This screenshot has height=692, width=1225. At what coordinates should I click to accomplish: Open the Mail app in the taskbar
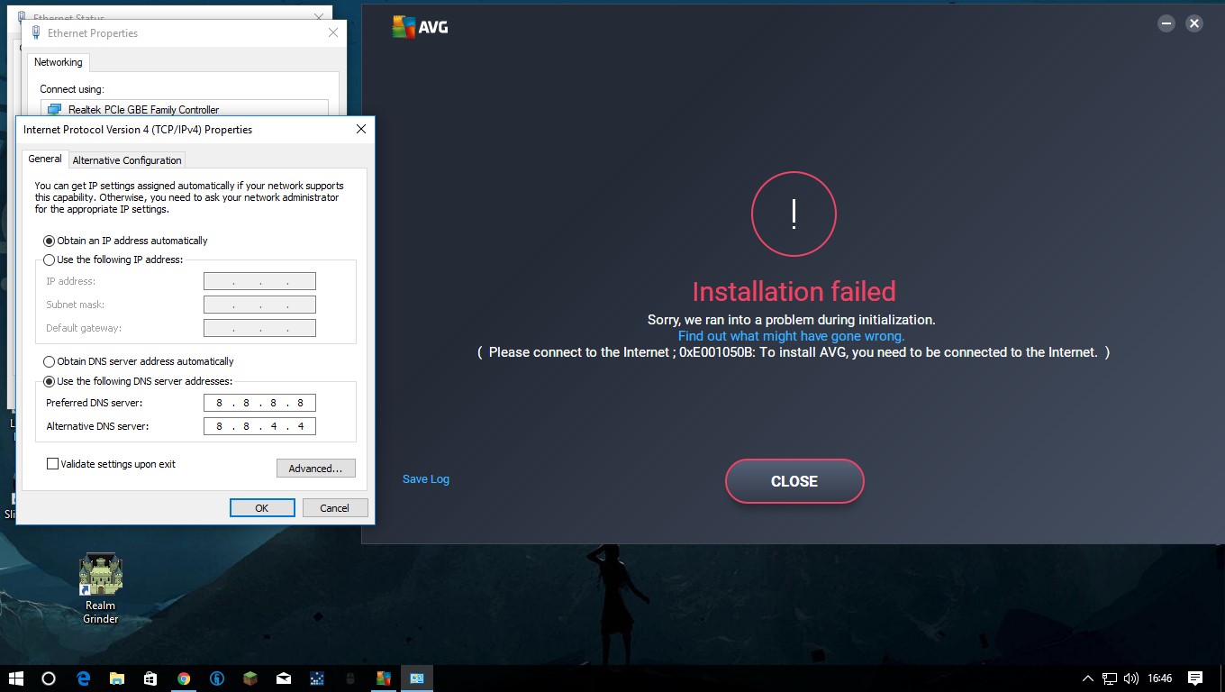pos(284,678)
